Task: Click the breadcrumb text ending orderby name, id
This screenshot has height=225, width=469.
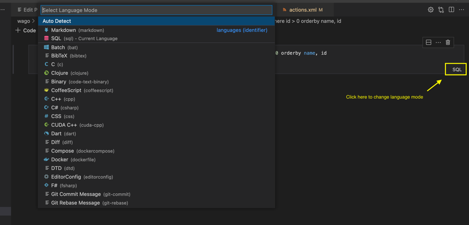Action: (x=308, y=21)
